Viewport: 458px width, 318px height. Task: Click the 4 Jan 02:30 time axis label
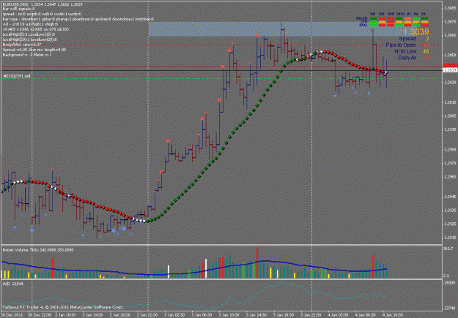(337, 315)
